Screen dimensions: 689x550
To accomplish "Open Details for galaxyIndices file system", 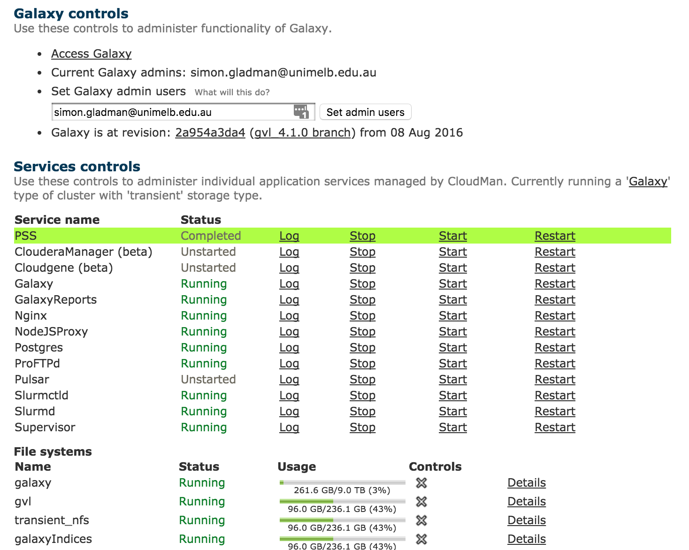I will coord(527,539).
